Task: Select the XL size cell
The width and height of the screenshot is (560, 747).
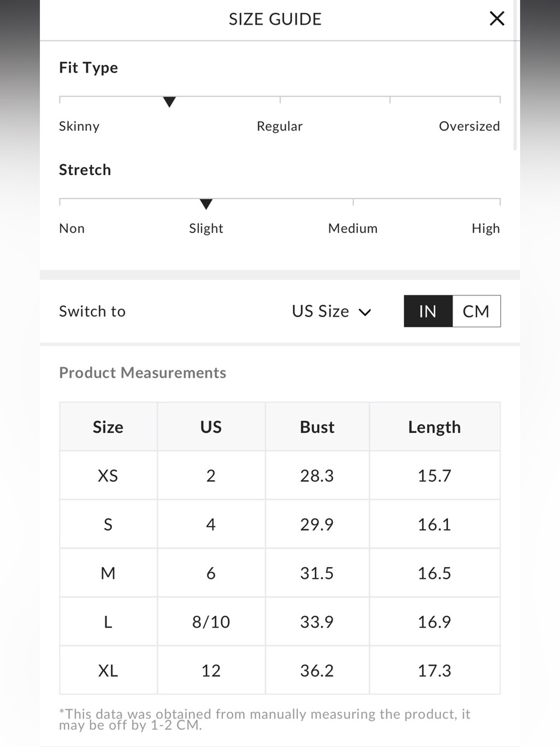Action: point(108,670)
